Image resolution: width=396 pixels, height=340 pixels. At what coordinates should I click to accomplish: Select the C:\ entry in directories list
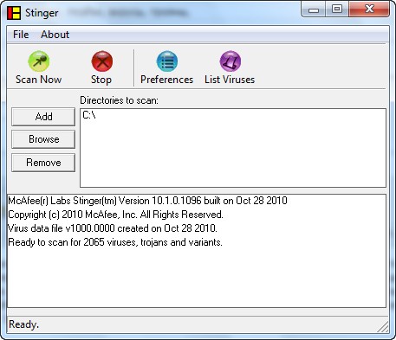(89, 115)
